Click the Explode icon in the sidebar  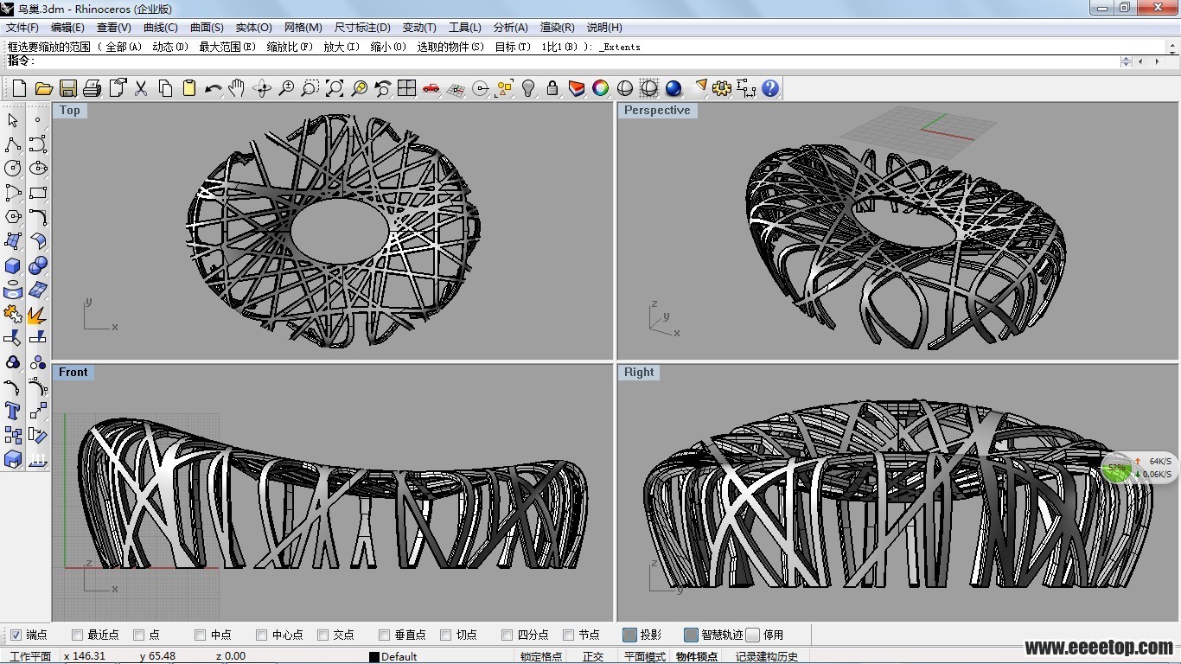37,314
